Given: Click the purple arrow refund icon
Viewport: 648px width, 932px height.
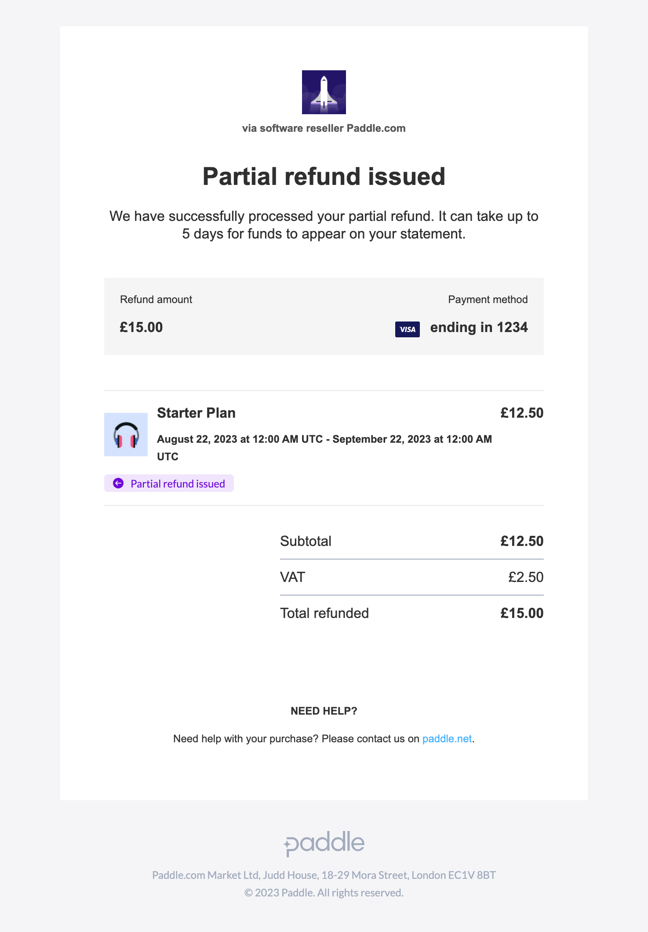Looking at the screenshot, I should click(118, 484).
